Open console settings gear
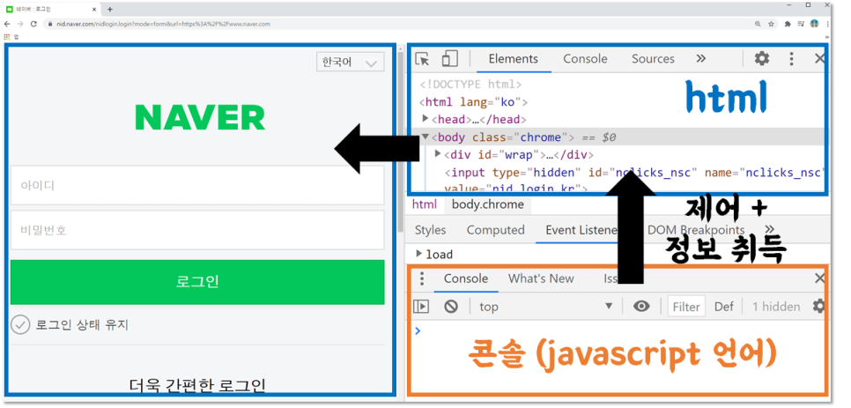Viewport: 851px width, 408px height. coord(819,307)
